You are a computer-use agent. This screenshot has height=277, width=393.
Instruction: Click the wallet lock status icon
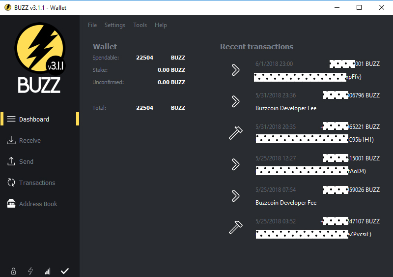[x=13, y=271]
